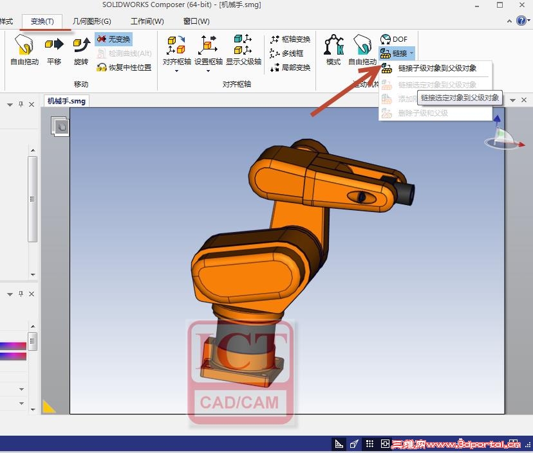
Task: Select 自由拖动 in kinematic group
Action: click(x=362, y=49)
